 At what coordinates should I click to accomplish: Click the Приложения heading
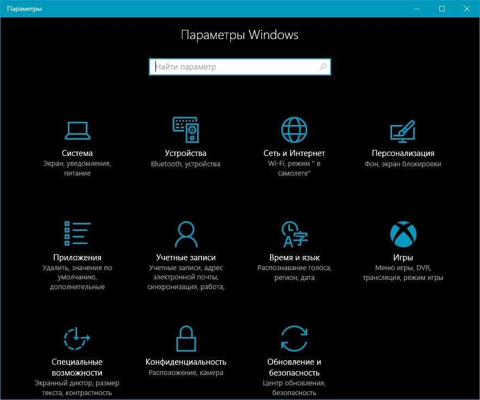[77, 258]
